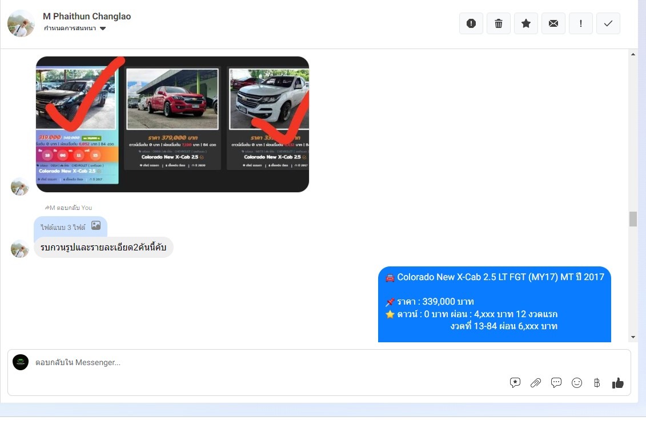Flag conversation with exclamation mark button
The height and width of the screenshot is (429, 646).
580,23
